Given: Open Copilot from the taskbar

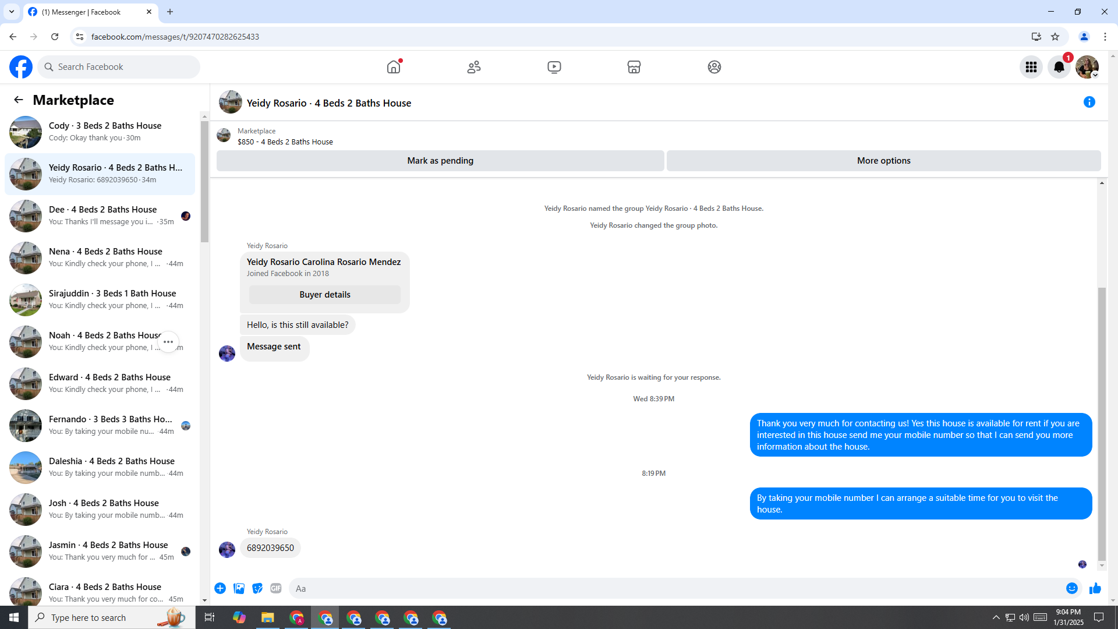Looking at the screenshot, I should point(239,617).
